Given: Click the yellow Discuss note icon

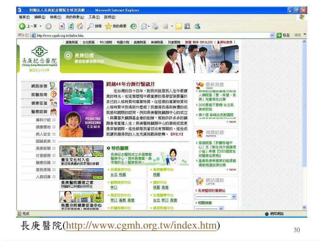Looking at the screenshot, I should [179, 26].
